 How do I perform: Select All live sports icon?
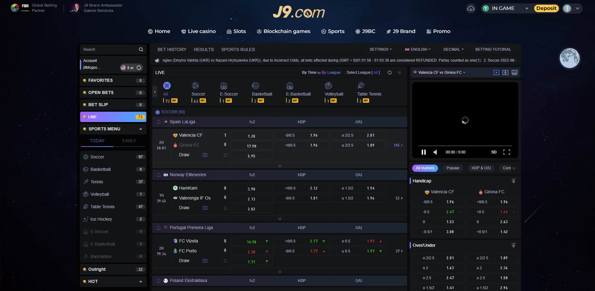pyautogui.click(x=167, y=86)
